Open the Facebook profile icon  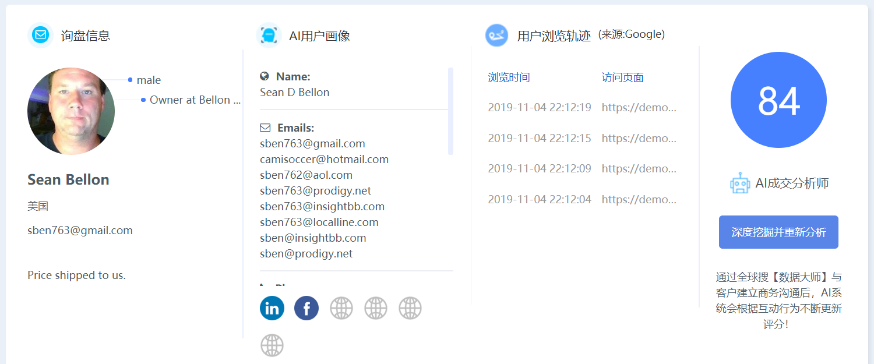pyautogui.click(x=306, y=308)
